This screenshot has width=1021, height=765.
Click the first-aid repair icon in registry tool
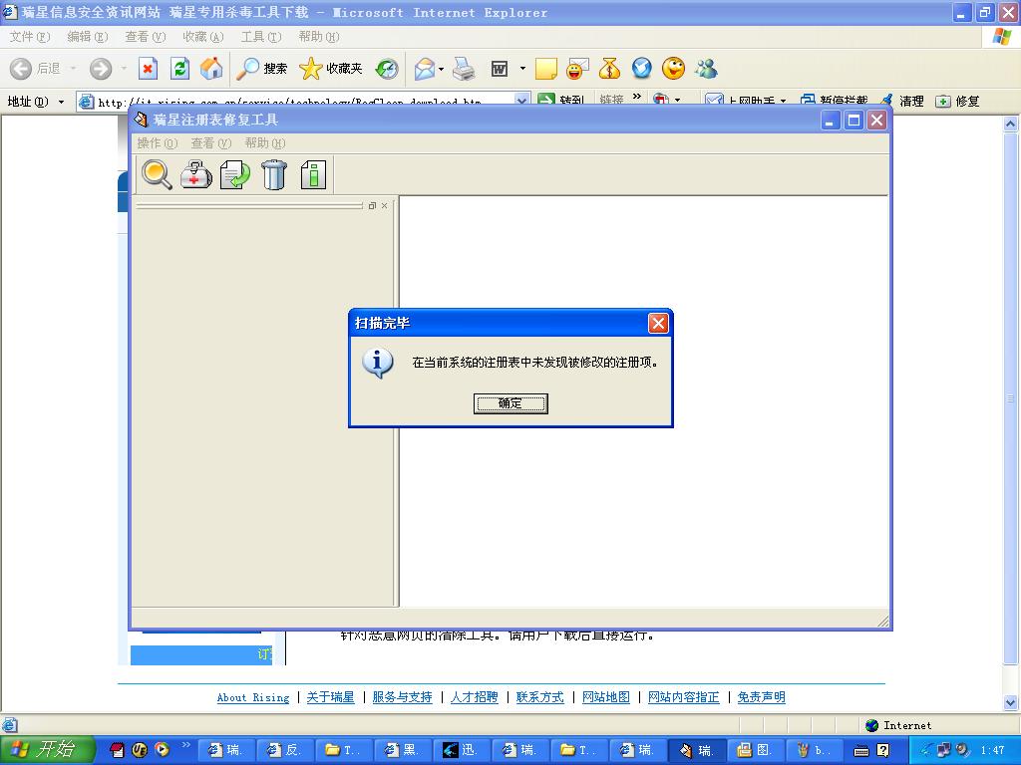[x=196, y=174]
